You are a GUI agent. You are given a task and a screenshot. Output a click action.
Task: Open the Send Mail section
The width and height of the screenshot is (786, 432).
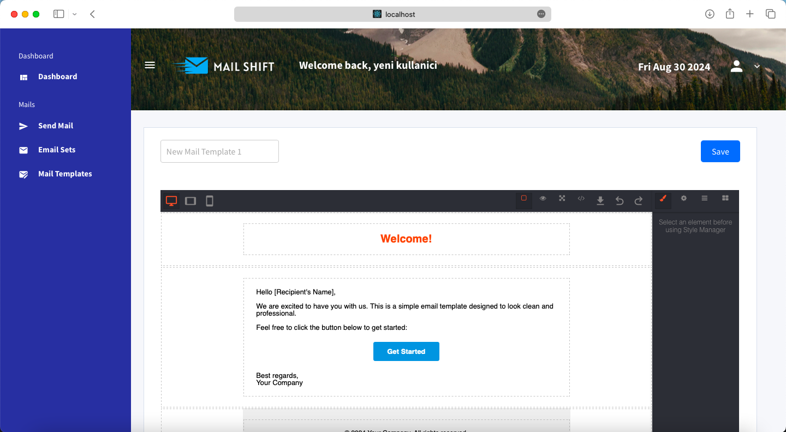click(x=55, y=126)
